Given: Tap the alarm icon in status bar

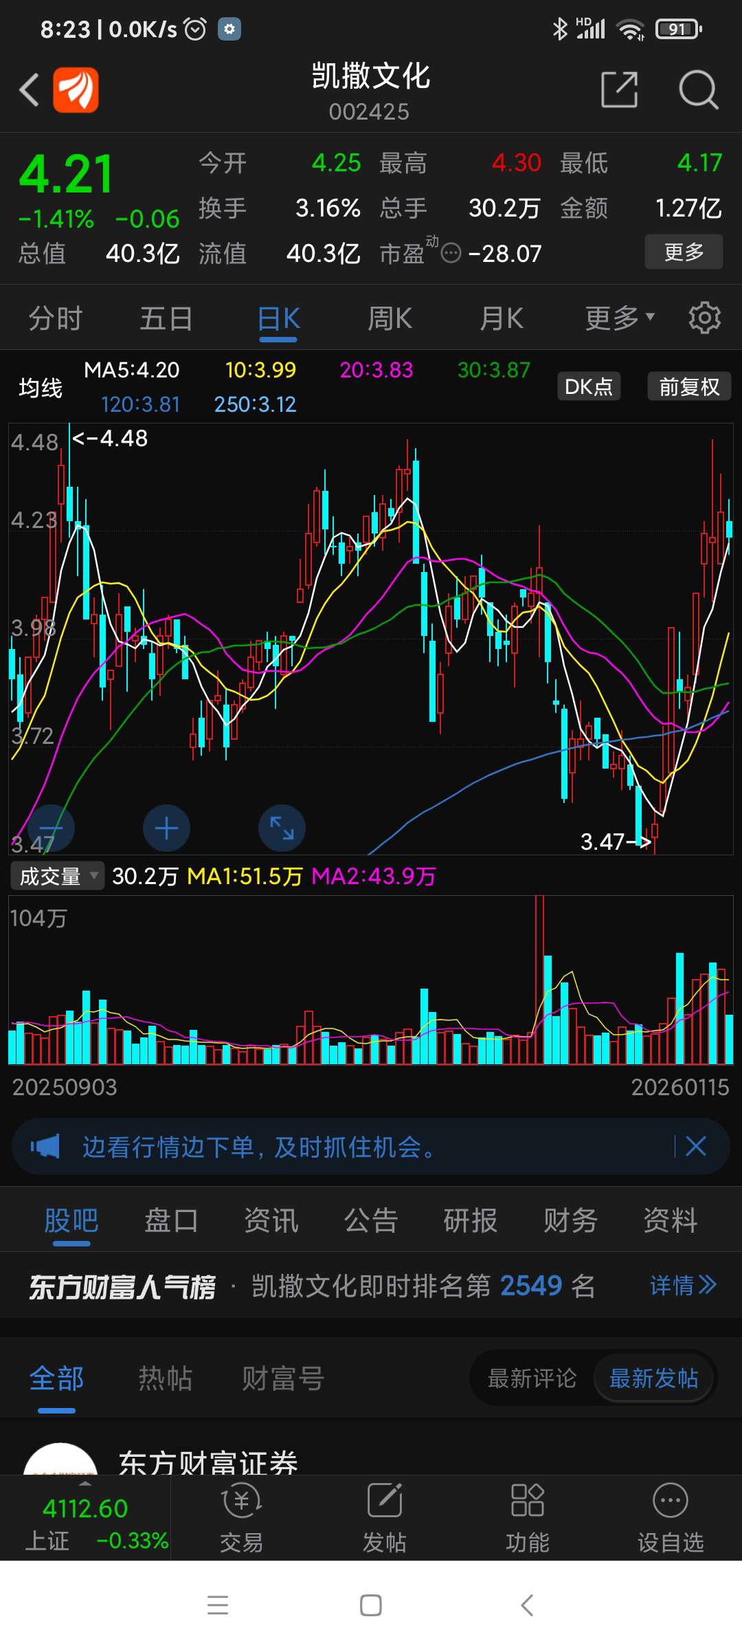Looking at the screenshot, I should (x=196, y=29).
